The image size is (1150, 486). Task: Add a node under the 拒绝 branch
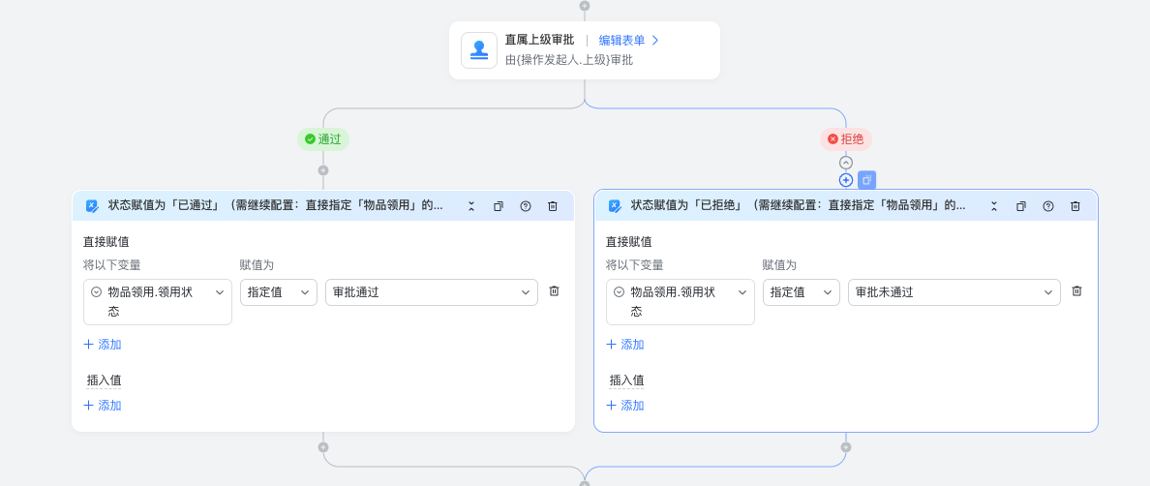pyautogui.click(x=846, y=180)
